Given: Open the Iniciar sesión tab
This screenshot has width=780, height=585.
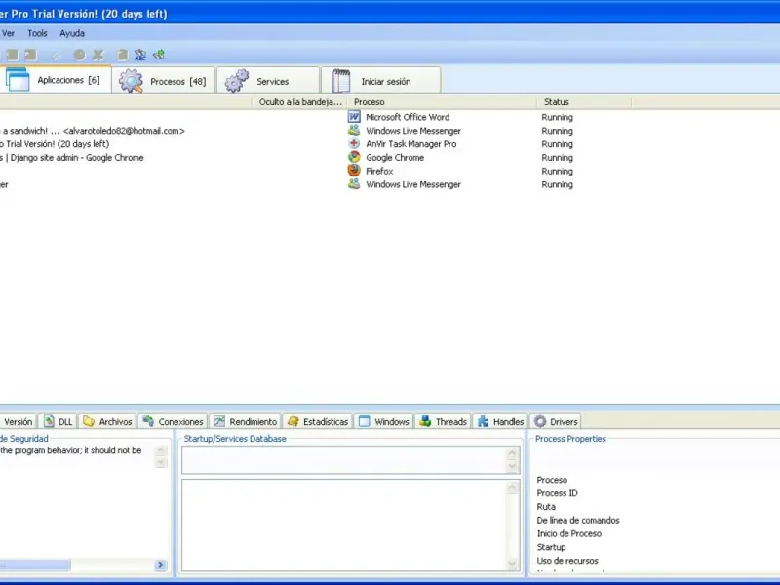Looking at the screenshot, I should pos(381,80).
